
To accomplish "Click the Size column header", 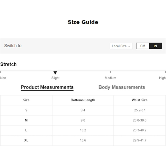I will 26,100.
